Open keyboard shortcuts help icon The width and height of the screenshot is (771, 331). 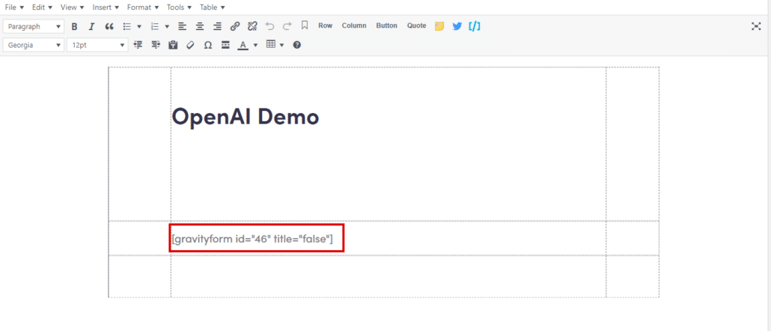point(296,45)
